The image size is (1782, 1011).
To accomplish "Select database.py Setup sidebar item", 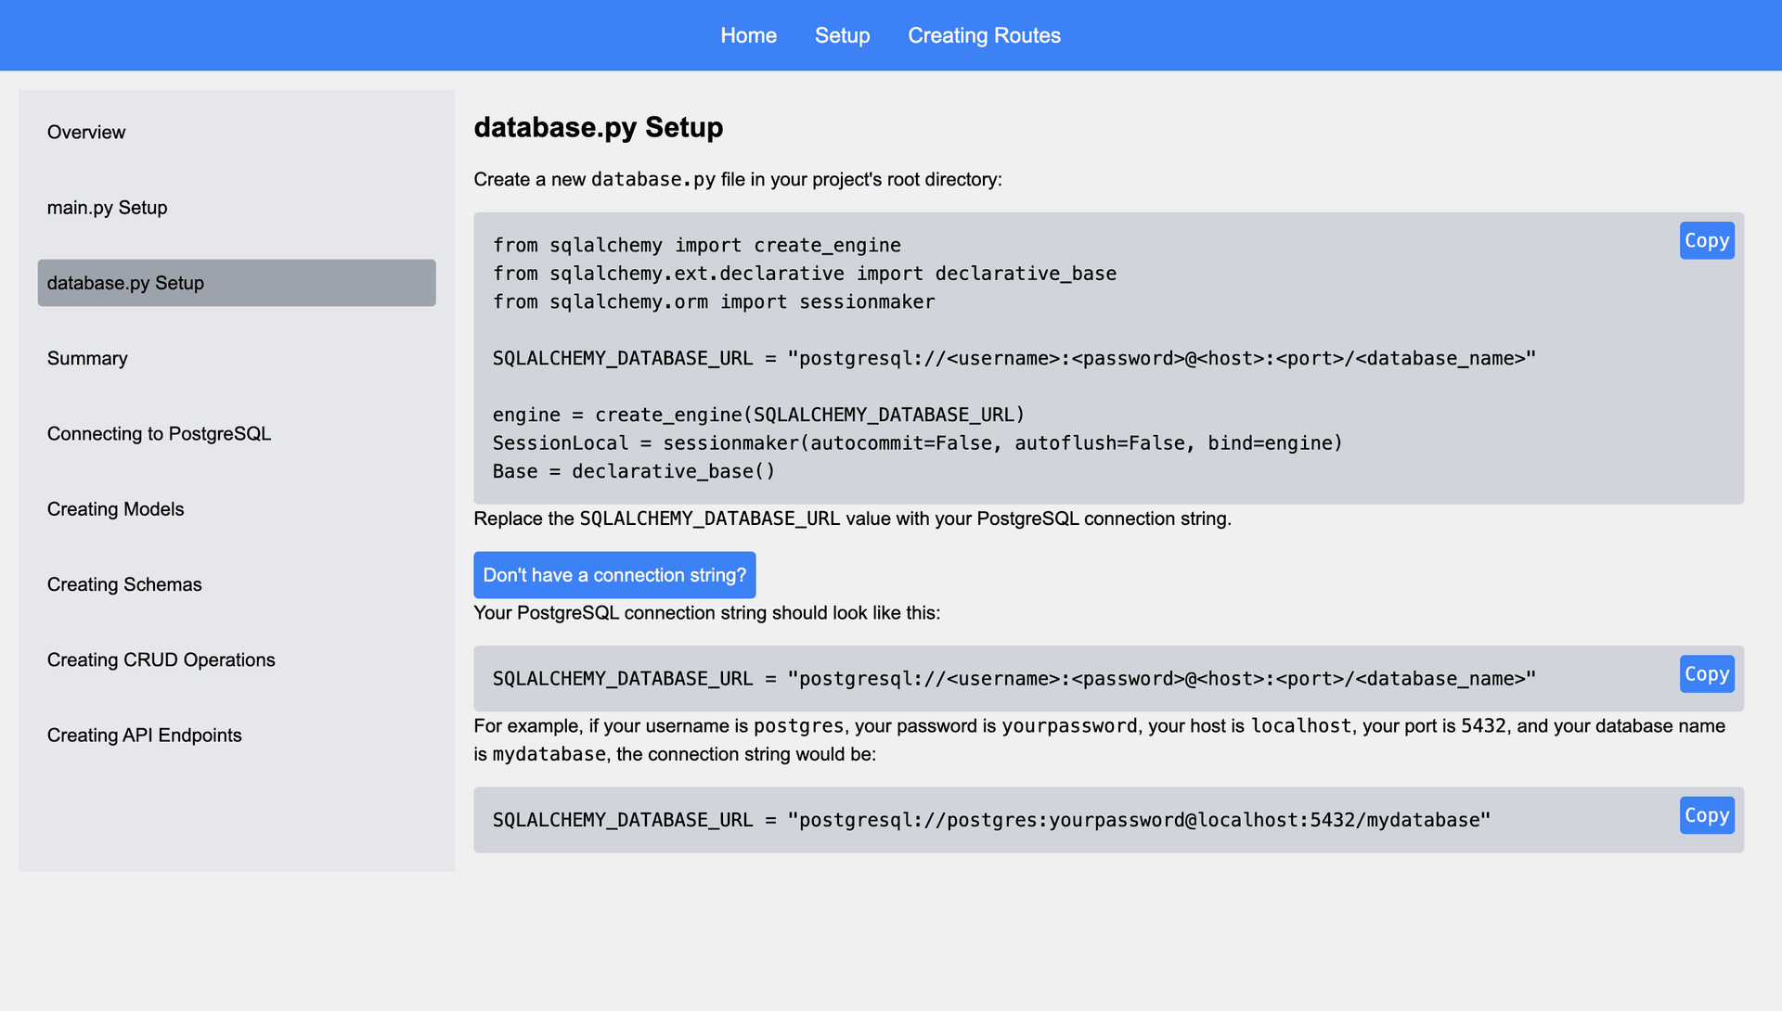I will click(237, 283).
